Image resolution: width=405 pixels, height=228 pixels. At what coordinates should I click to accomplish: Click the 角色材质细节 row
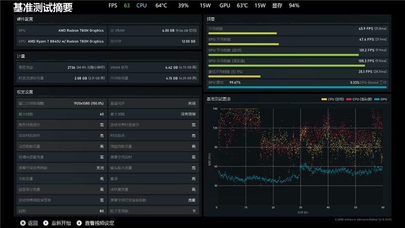click(x=61, y=125)
